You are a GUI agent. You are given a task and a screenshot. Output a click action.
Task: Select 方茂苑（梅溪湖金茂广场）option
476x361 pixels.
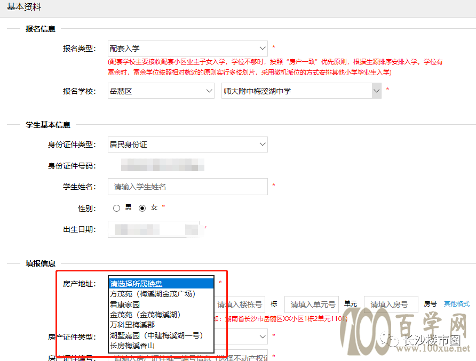point(161,294)
